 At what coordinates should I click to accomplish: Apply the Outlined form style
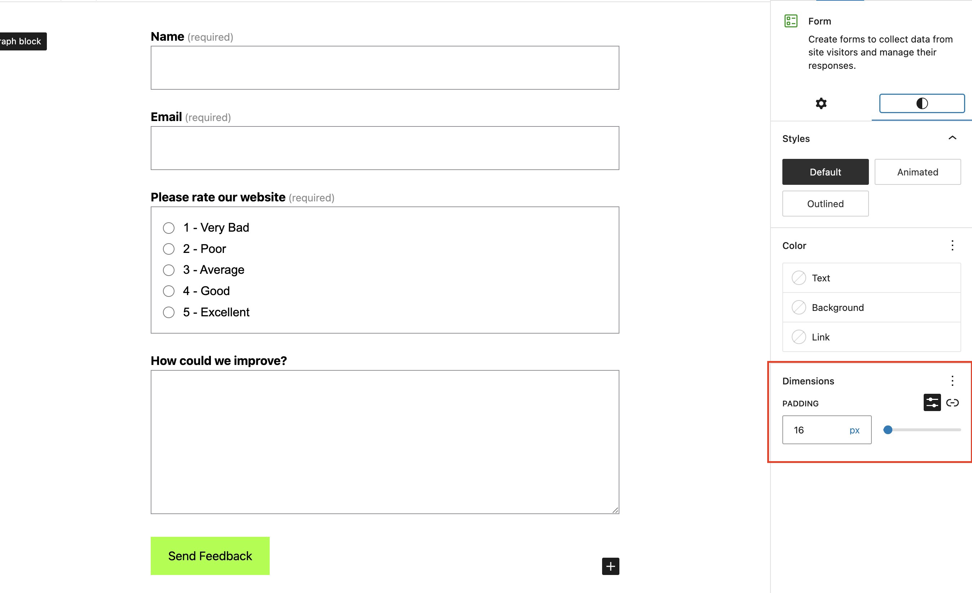[x=825, y=204]
